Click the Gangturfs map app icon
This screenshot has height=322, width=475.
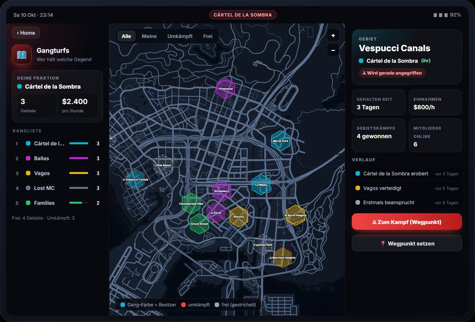[22, 54]
